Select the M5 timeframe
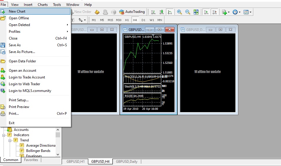Image resolution: width=281 pixels, height=166 pixels. (x=102, y=20)
